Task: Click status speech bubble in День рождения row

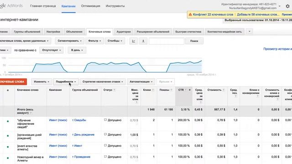Action: click(x=105, y=134)
